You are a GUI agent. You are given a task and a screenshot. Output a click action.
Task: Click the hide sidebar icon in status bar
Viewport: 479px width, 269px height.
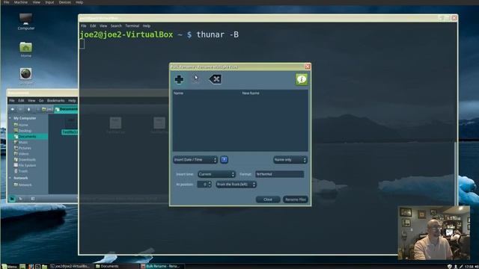tap(32, 199)
